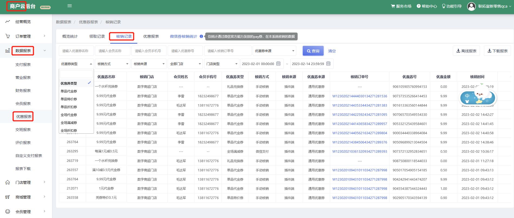Click the user avatar icon
This screenshot has height=218, width=514.
(x=471, y=6)
